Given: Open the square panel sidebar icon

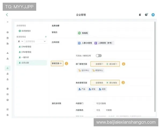Looking at the screenshot, I should (8, 100).
